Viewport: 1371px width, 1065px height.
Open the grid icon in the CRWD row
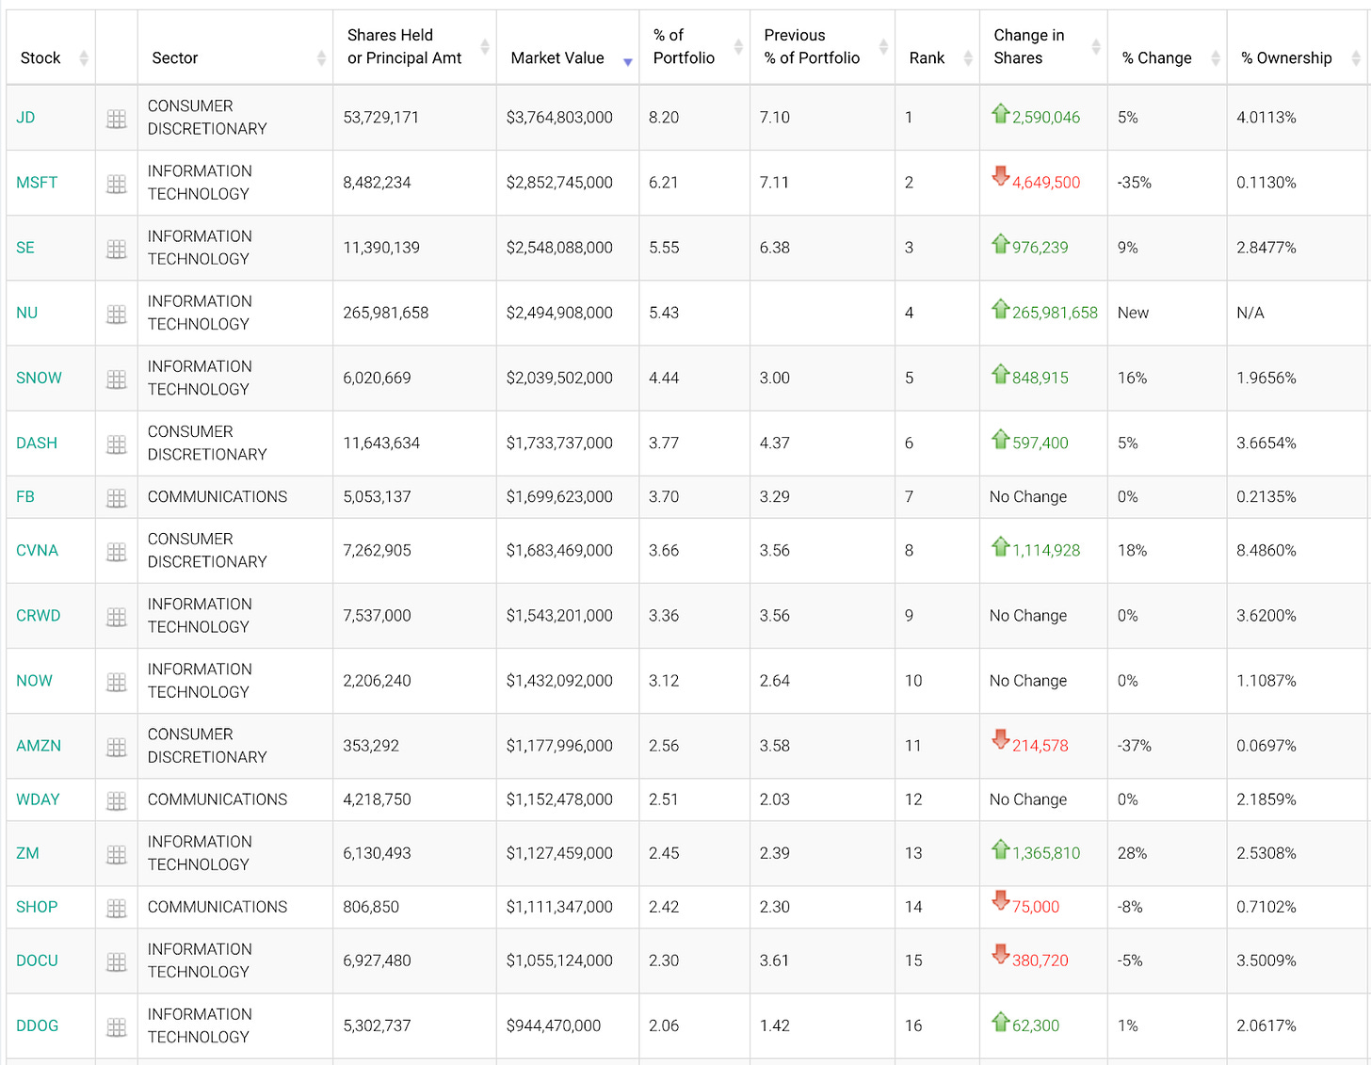117,617
